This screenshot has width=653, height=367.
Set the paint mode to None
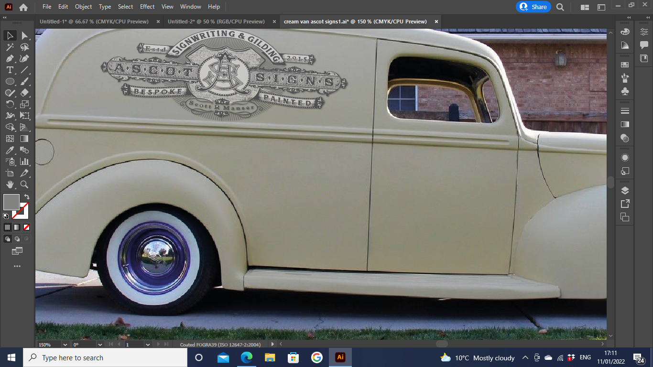(27, 227)
